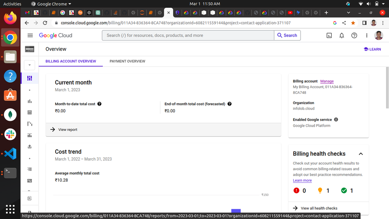Click the '₹10.28' average monthly cost value
Screen dimensions: 389x219
[x=61, y=180]
